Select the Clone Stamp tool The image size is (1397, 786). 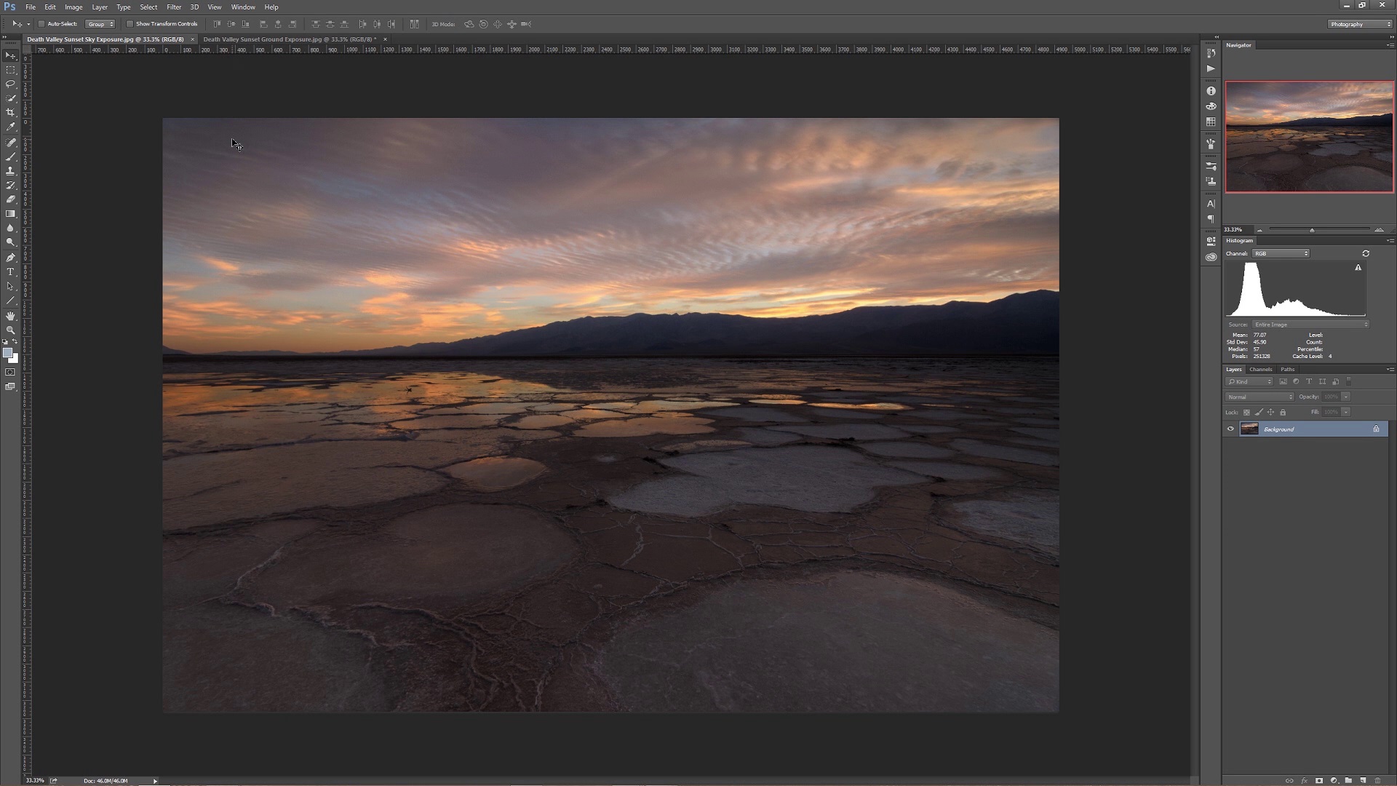pyautogui.click(x=10, y=171)
